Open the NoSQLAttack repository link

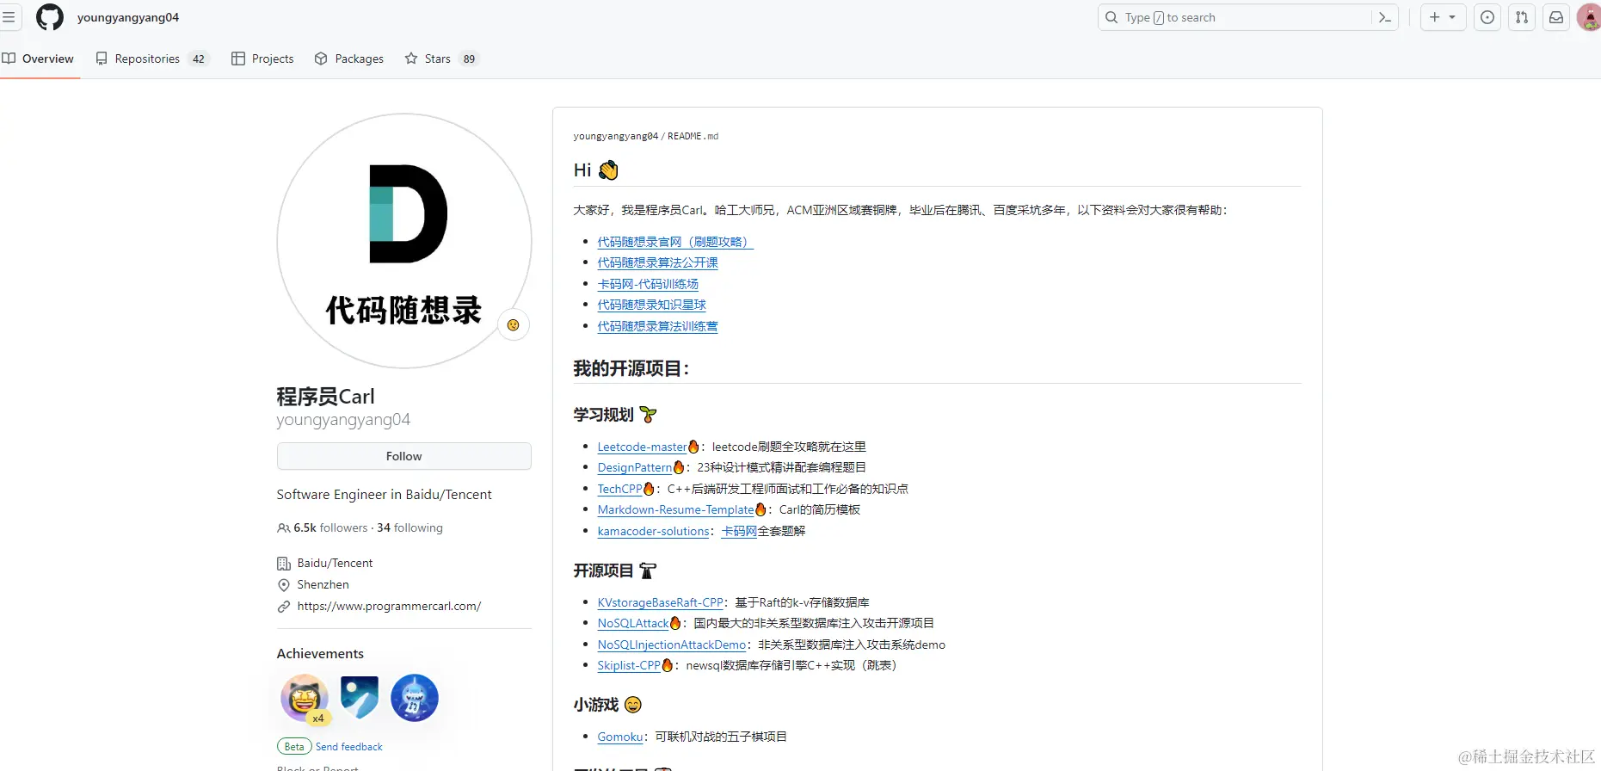(633, 623)
